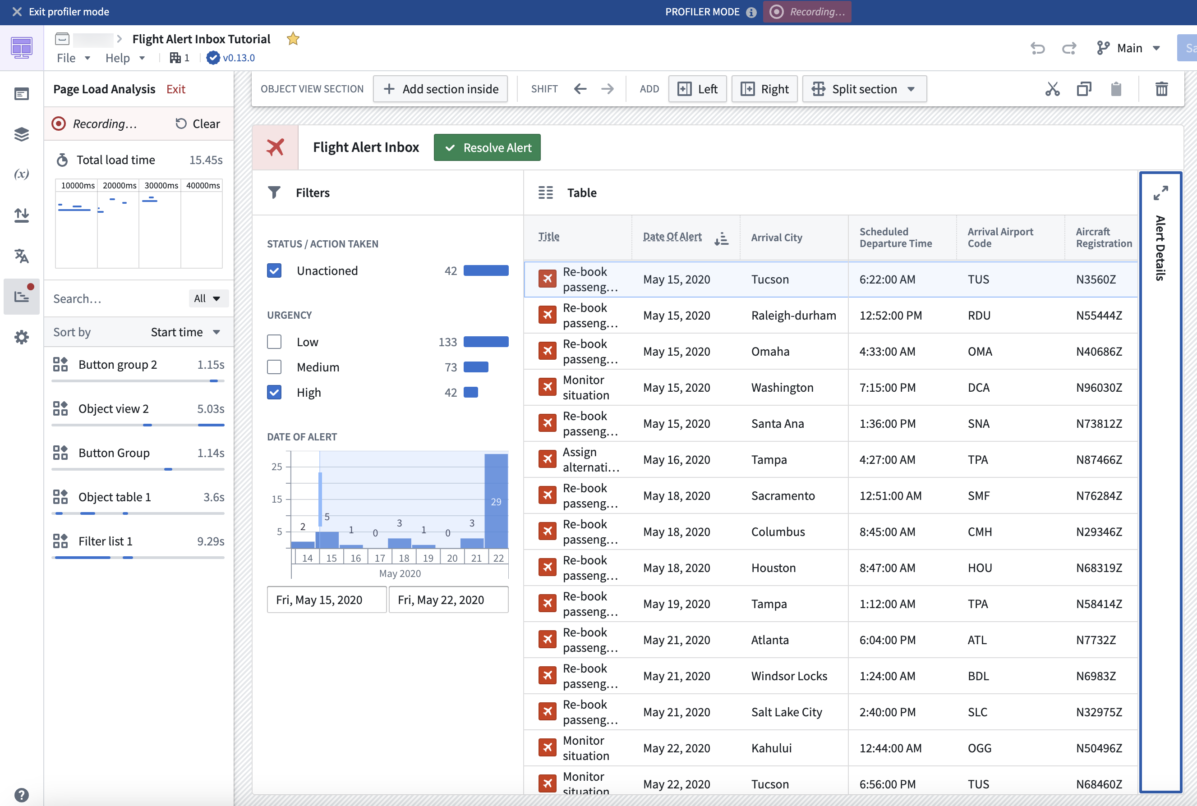The height and width of the screenshot is (806, 1197).
Task: Click the Search components field
Action: coord(117,299)
